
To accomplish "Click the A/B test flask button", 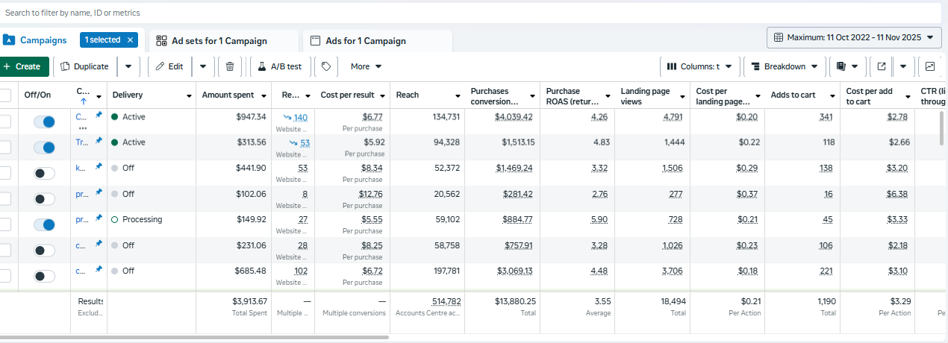I will tap(280, 66).
